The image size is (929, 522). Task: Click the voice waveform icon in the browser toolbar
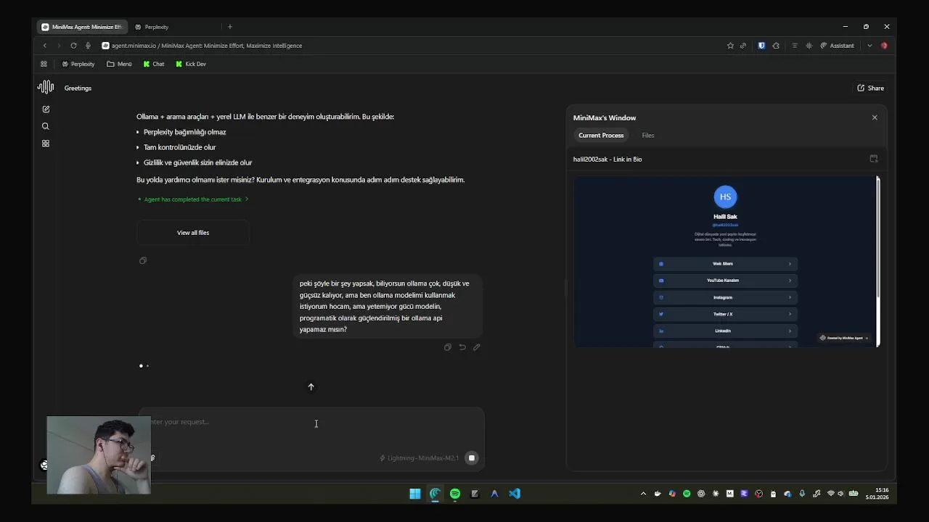(809, 46)
